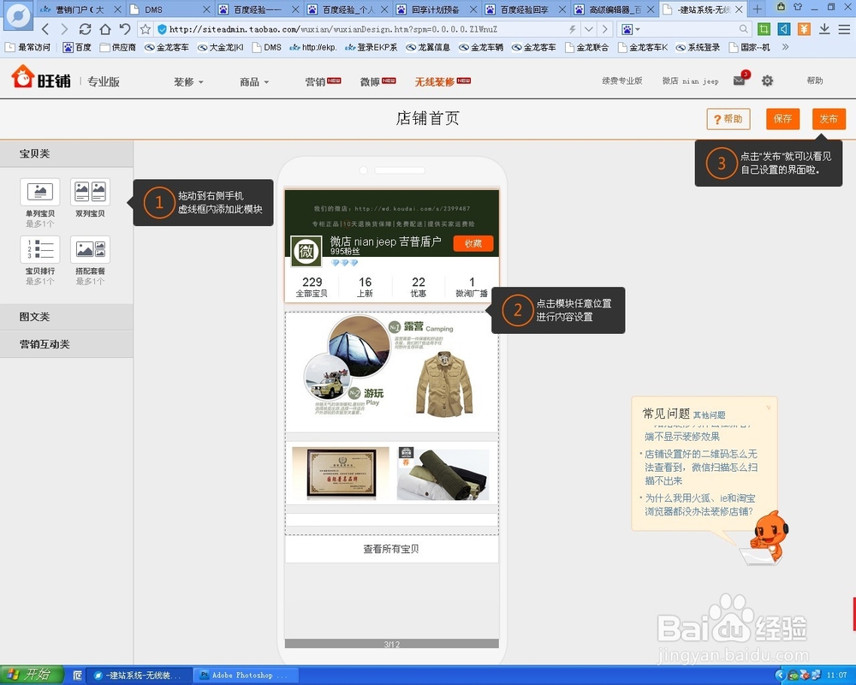Viewport: 856px width, 685px height.
Task: Expand the 商品 dropdown menu
Action: coord(251,80)
